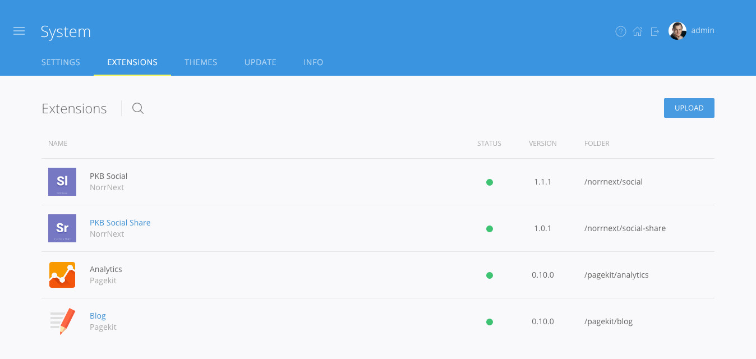Click the Upload button
The image size is (756, 359).
tap(689, 108)
